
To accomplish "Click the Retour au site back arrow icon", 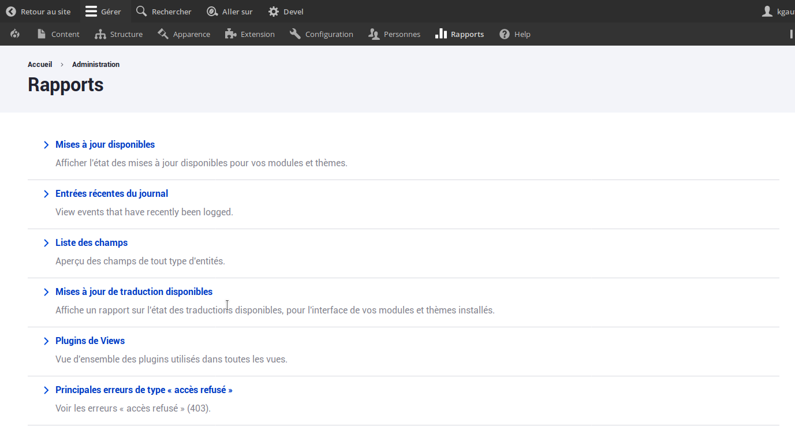I will click(11, 12).
